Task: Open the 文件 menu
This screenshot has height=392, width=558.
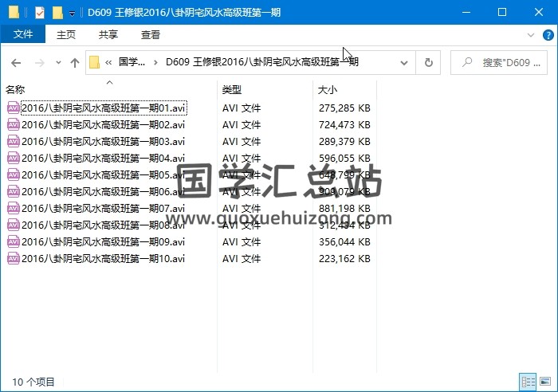Action: click(x=23, y=34)
